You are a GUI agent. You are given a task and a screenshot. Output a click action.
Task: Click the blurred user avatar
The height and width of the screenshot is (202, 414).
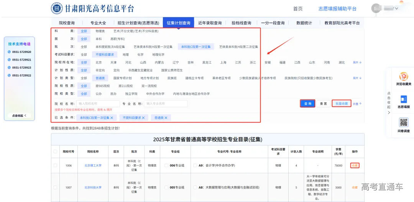tap(376, 8)
